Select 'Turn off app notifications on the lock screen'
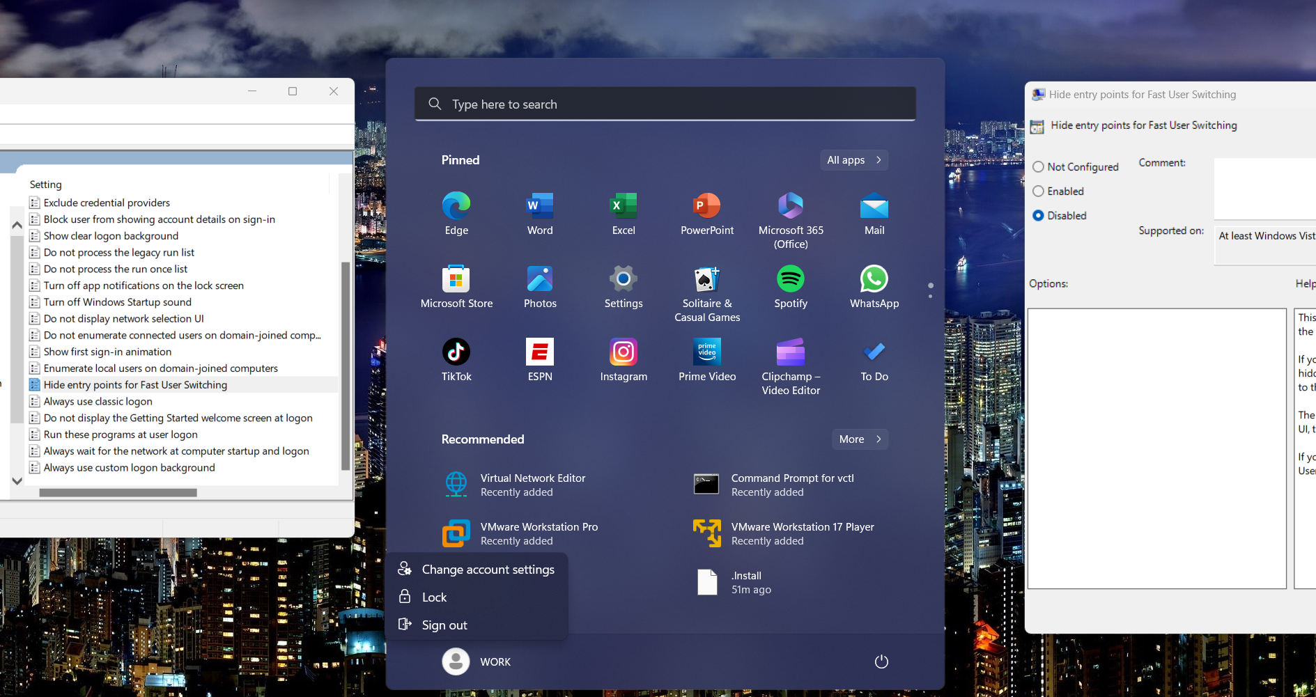The image size is (1316, 697). click(x=144, y=285)
